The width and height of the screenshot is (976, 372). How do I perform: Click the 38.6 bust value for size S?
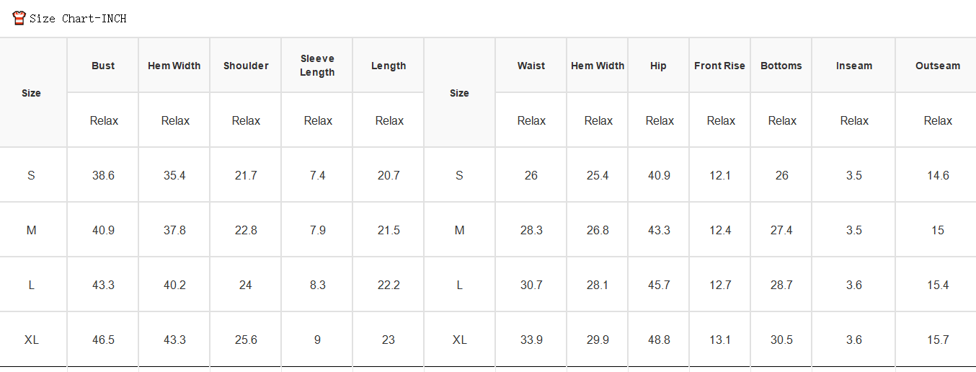tap(103, 175)
